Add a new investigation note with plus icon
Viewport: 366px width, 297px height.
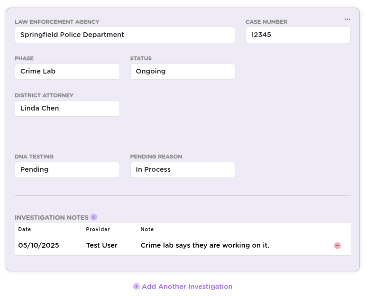pos(93,217)
